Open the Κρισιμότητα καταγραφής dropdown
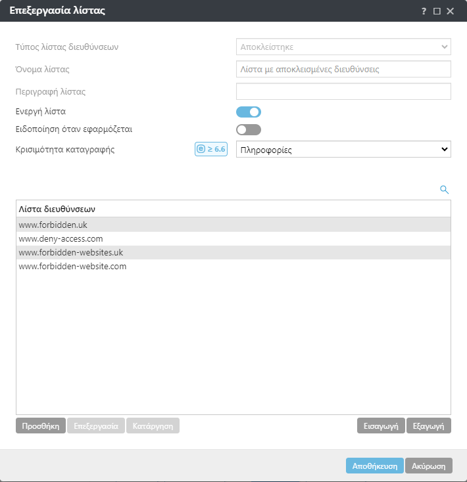467x482 pixels. 343,150
